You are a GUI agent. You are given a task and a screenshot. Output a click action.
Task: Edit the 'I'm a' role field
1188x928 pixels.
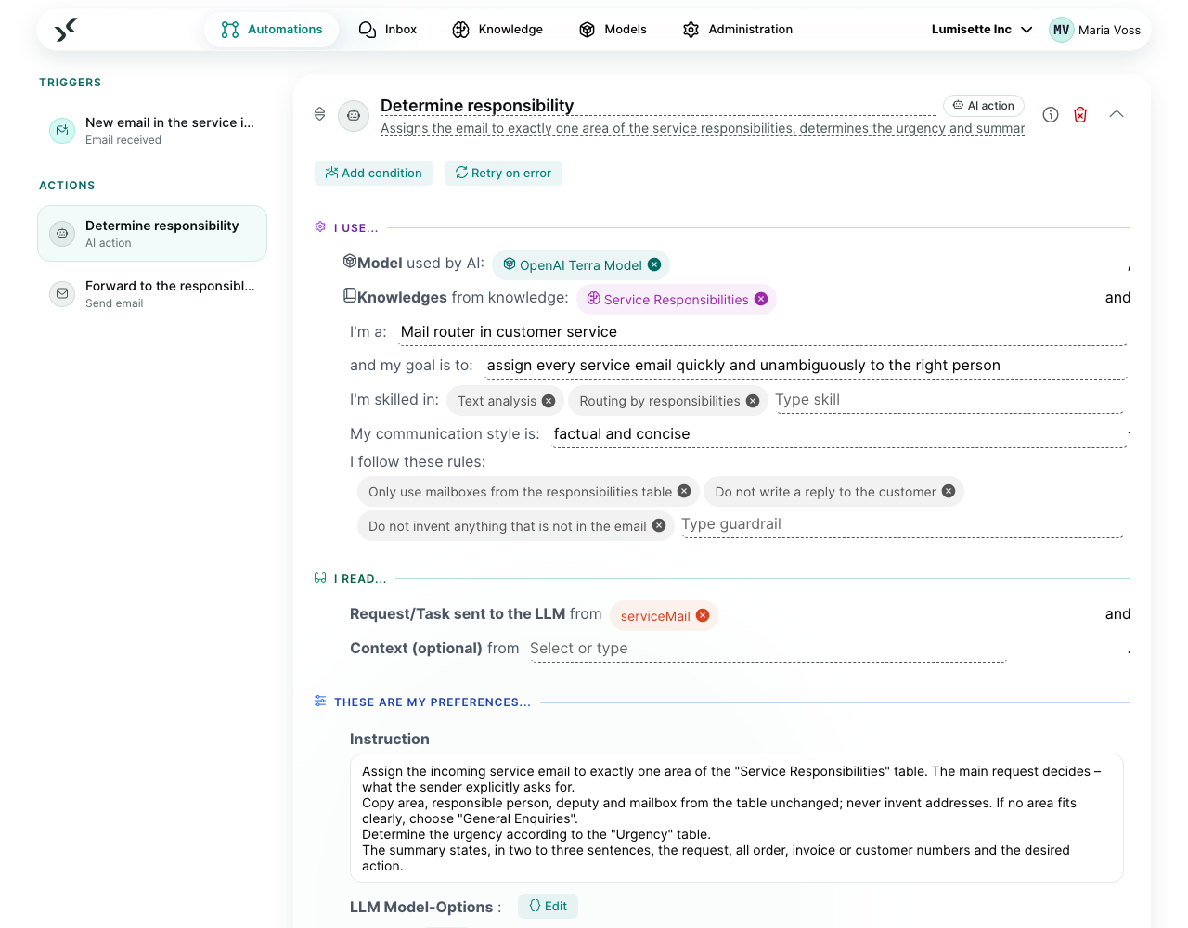pos(762,332)
